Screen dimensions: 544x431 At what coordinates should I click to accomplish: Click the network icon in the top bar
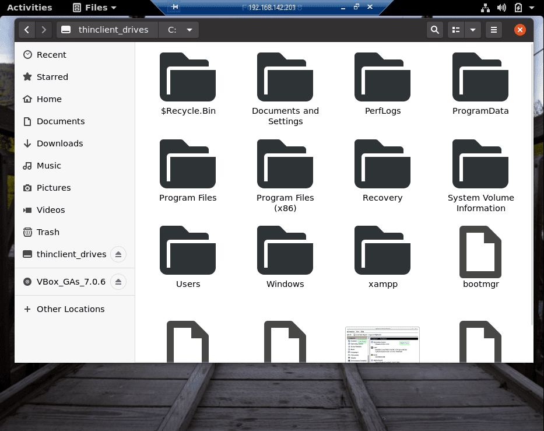pos(485,8)
